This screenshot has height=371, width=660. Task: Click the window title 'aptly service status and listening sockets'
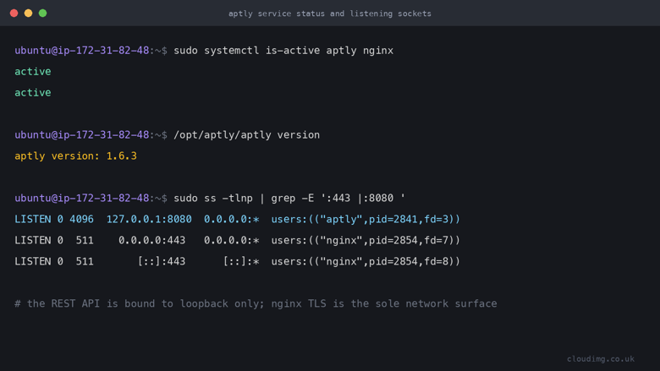pyautogui.click(x=330, y=14)
